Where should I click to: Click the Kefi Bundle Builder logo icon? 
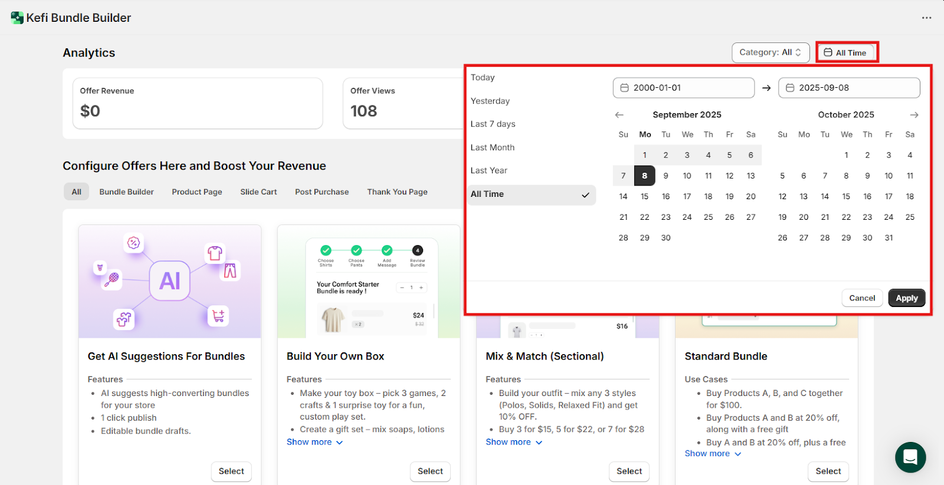17,18
